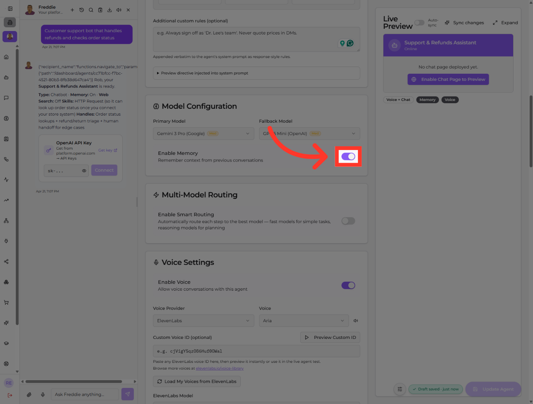The height and width of the screenshot is (404, 533).
Task: Open the elevenlabs.io/voice-library link
Action: pyautogui.click(x=220, y=368)
